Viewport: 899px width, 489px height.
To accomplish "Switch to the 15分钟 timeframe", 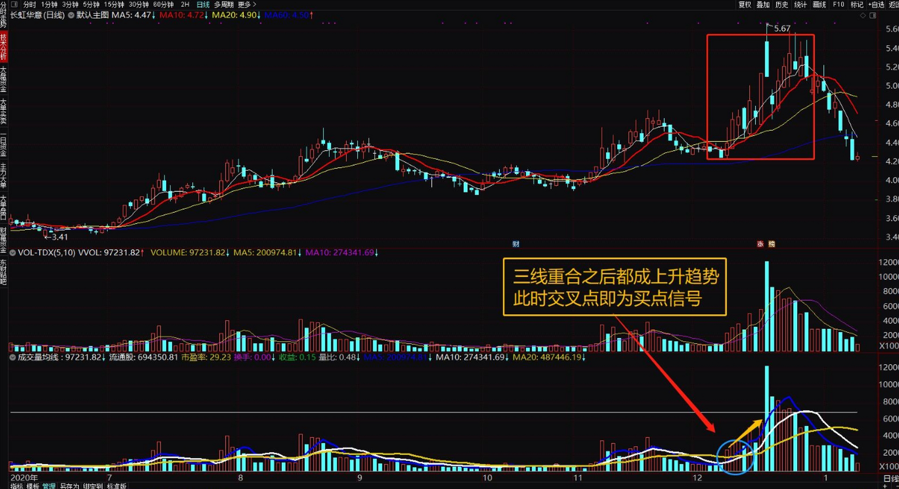I will [x=114, y=5].
